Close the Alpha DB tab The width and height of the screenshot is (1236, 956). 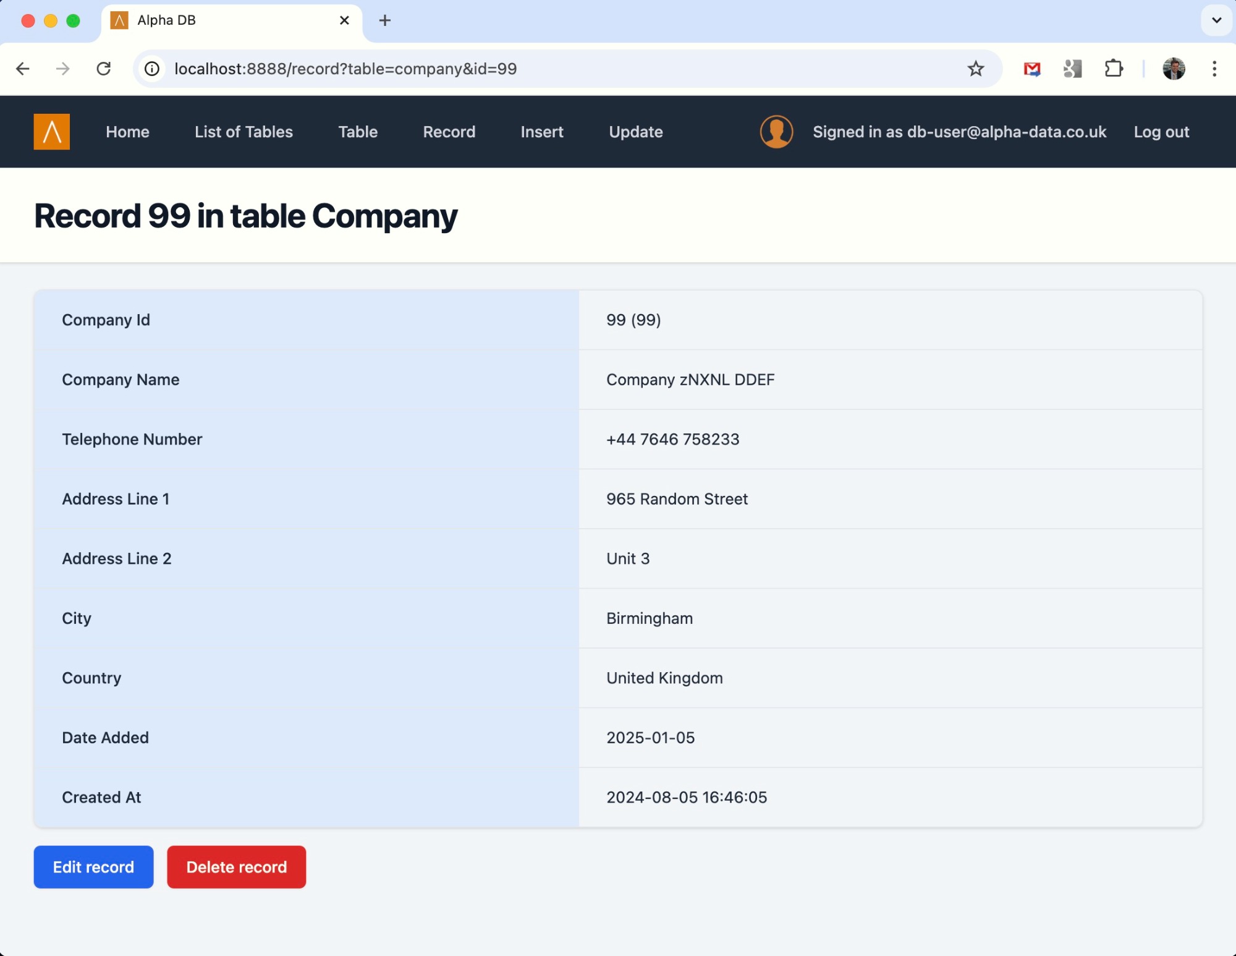tap(345, 20)
